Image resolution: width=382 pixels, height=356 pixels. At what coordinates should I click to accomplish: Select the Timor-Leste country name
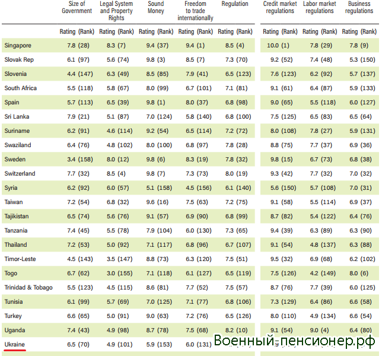click(20, 259)
